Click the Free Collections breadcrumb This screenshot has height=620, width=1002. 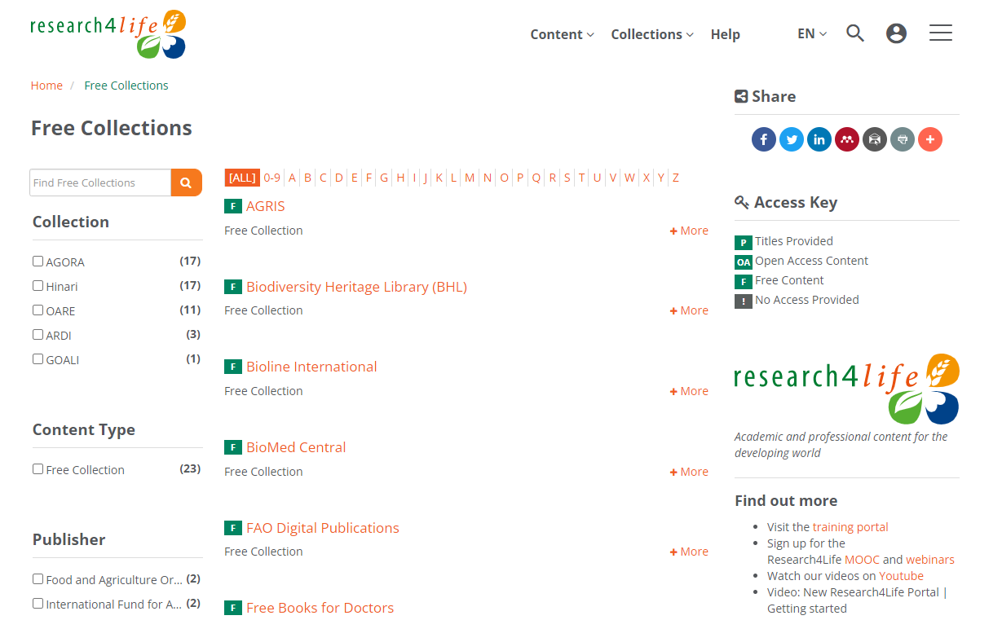tap(126, 86)
